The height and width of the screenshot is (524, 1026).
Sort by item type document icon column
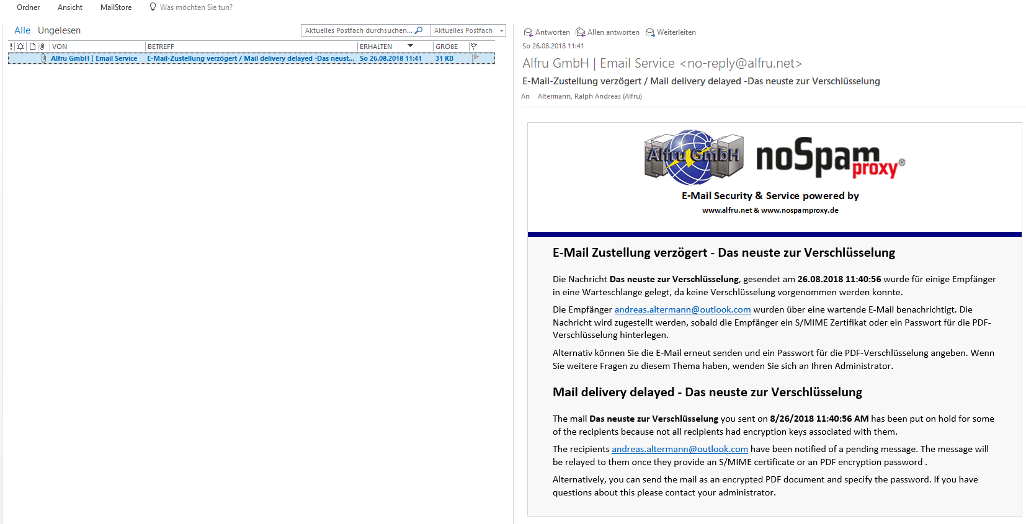[x=32, y=47]
